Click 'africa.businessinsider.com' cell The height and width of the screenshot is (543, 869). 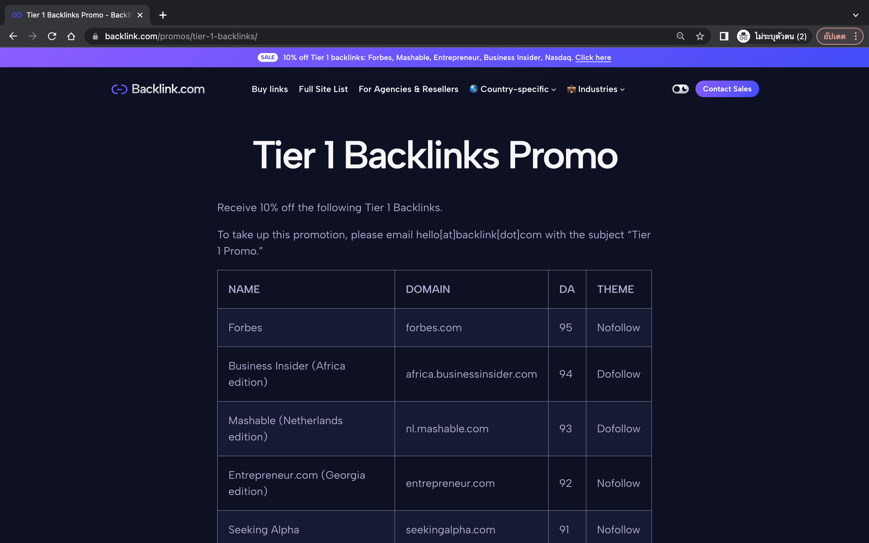point(472,374)
